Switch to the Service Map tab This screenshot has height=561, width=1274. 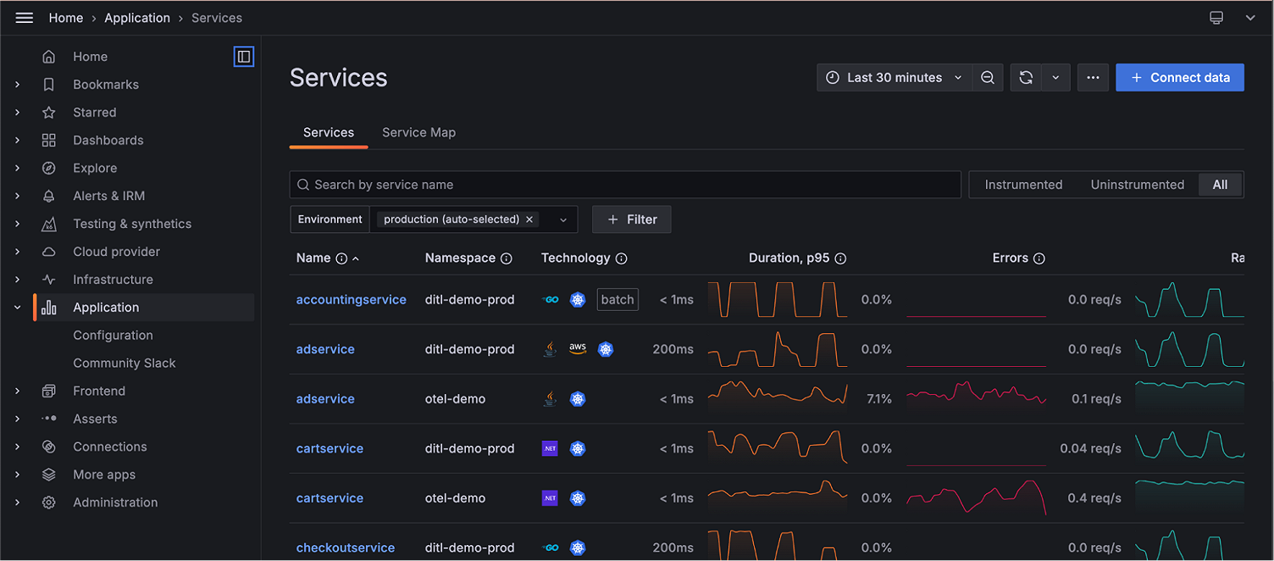[418, 132]
